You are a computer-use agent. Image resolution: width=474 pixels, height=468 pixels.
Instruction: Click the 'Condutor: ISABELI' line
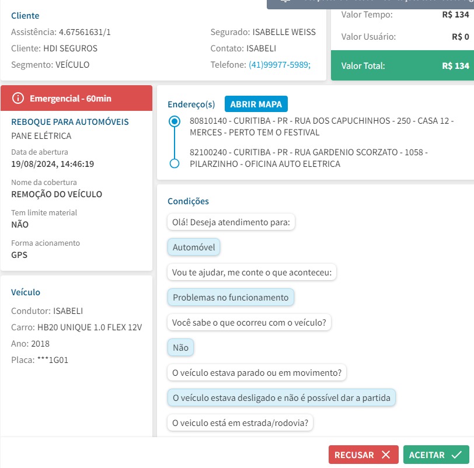click(x=47, y=311)
